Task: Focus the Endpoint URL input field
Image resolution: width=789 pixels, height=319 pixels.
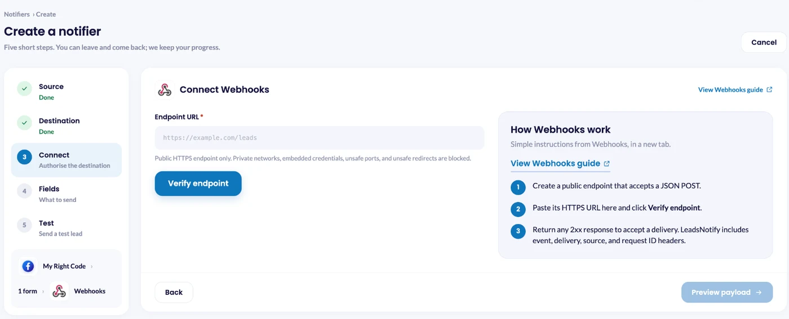Action: click(319, 137)
